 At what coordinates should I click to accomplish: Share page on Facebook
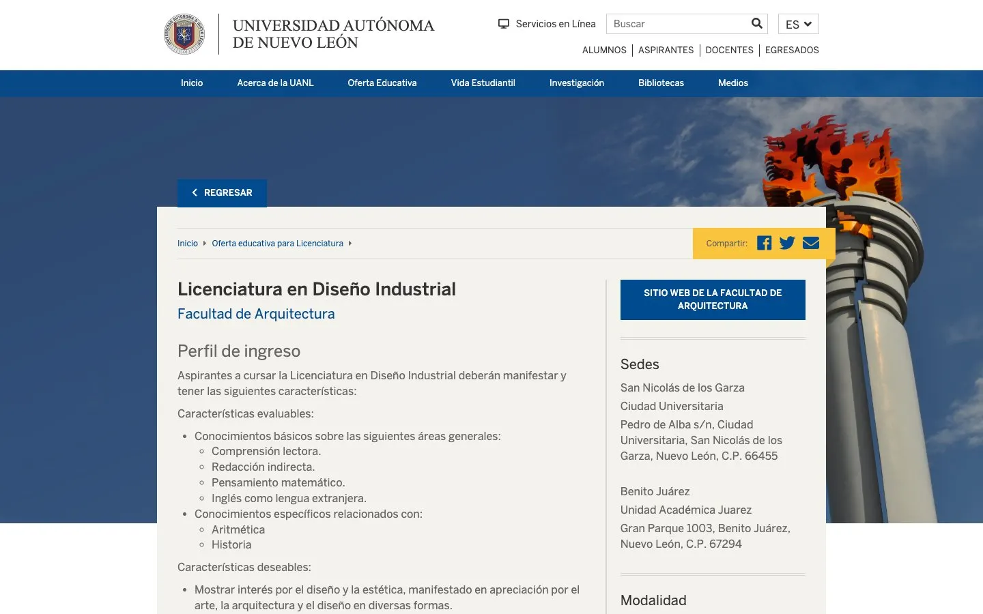click(764, 243)
